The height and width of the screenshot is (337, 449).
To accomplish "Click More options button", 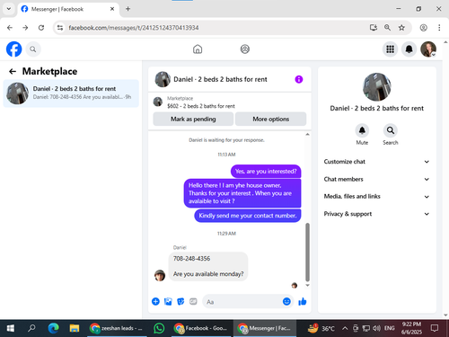I will tap(271, 119).
